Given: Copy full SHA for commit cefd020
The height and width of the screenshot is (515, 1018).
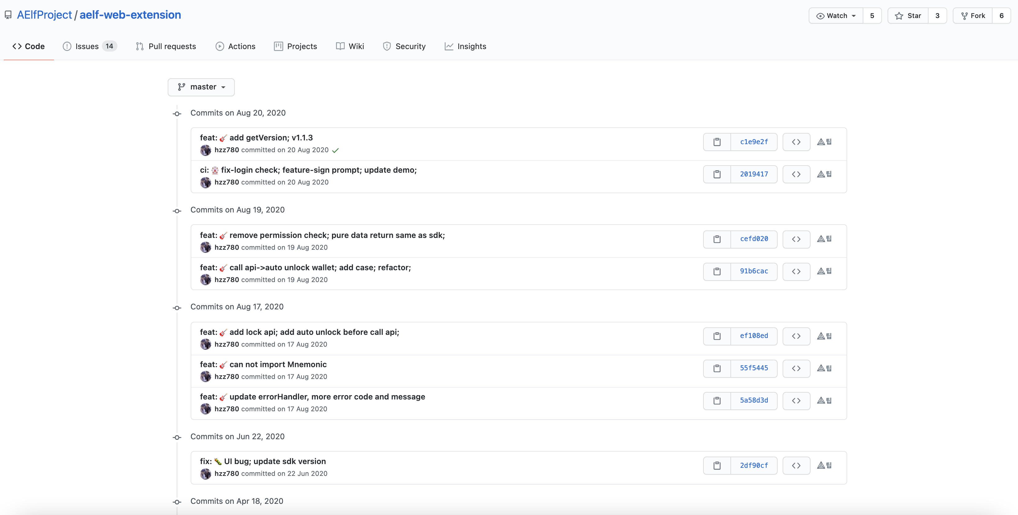Looking at the screenshot, I should click(x=717, y=239).
